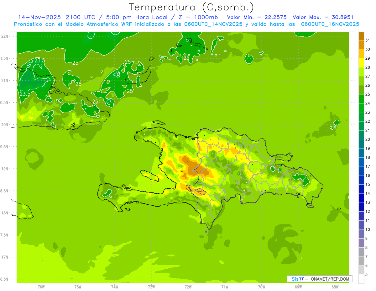
Task: Click the '75W' longitude axis label
Action: coord(78,287)
